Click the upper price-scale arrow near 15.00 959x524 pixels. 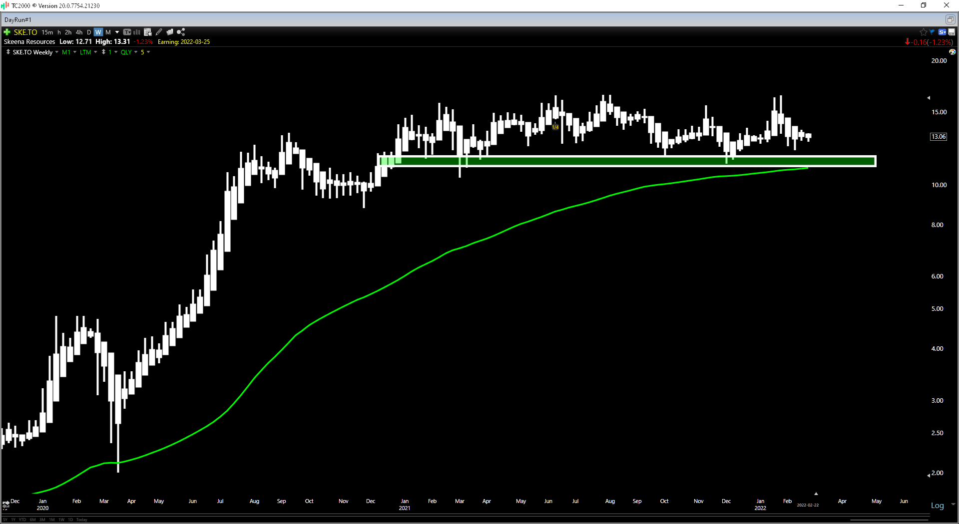[929, 98]
